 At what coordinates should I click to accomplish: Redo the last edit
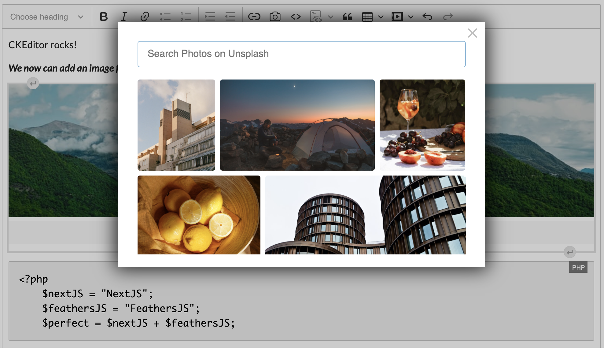tap(448, 17)
